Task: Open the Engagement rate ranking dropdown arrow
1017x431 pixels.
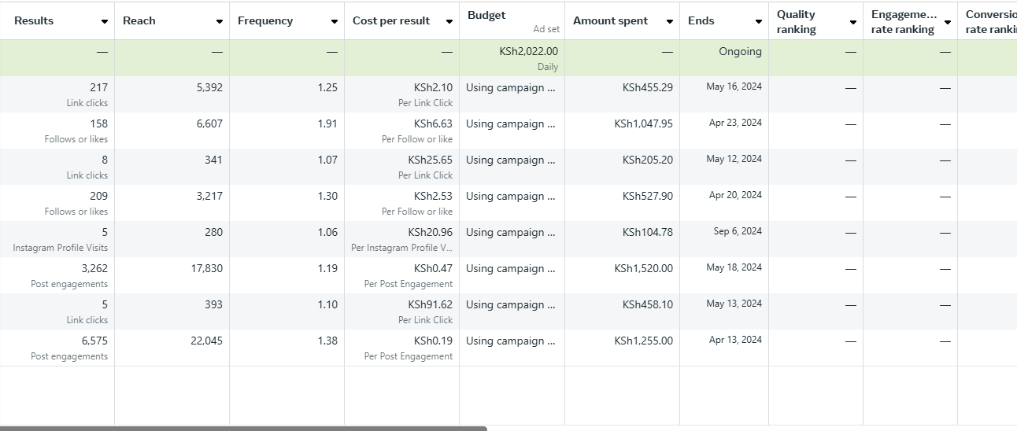Action: [948, 22]
